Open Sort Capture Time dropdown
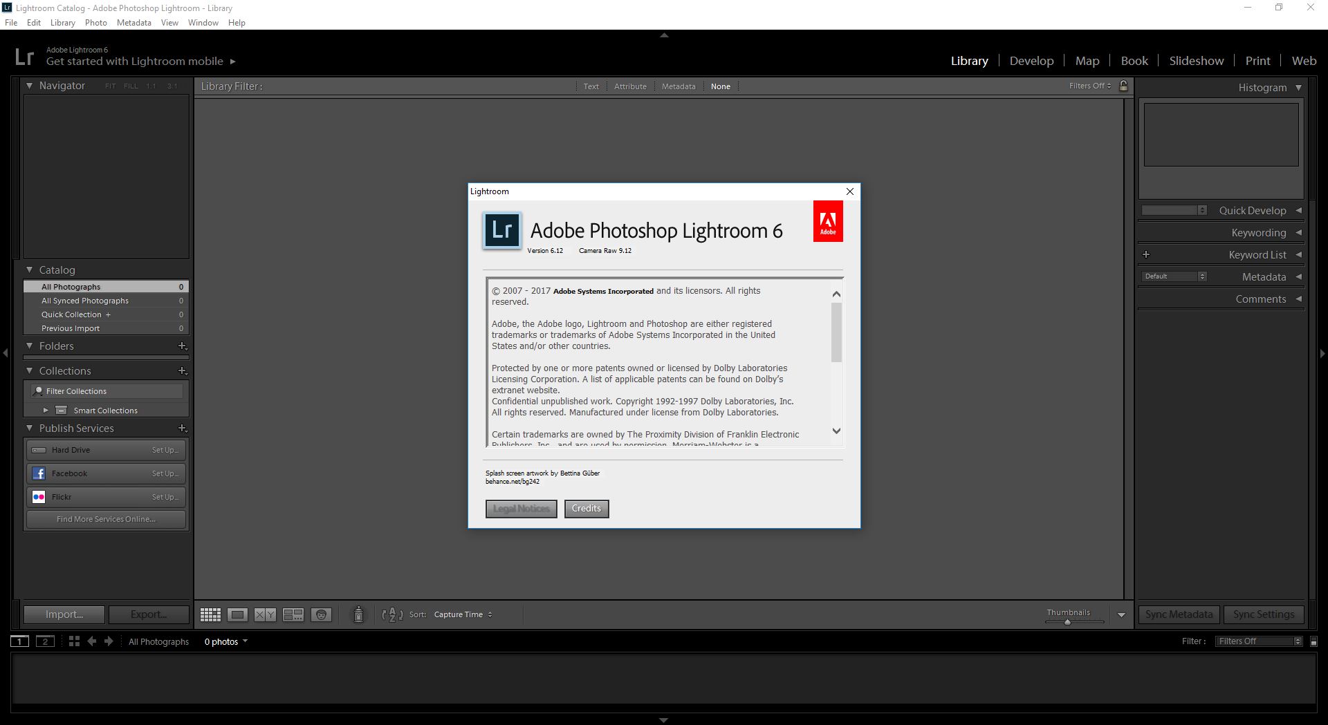 point(463,614)
